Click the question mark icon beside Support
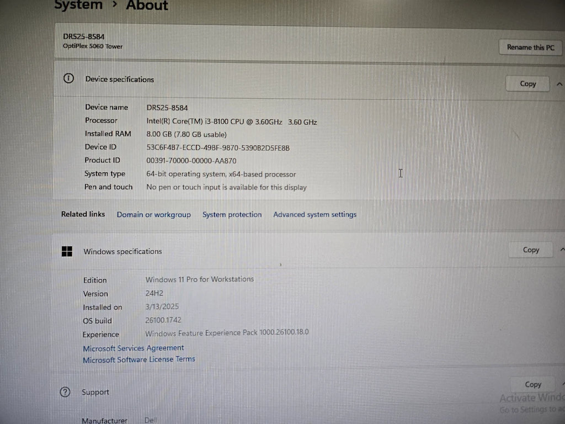The image size is (565, 424). click(65, 392)
